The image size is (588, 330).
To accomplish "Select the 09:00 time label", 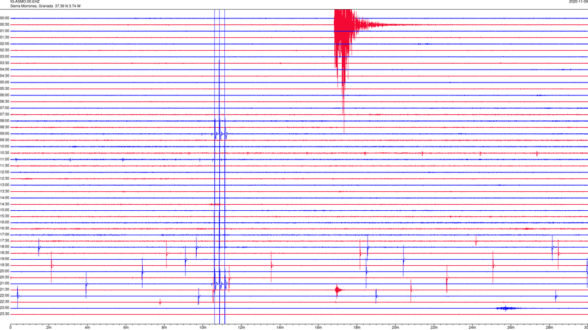I will click(4, 133).
